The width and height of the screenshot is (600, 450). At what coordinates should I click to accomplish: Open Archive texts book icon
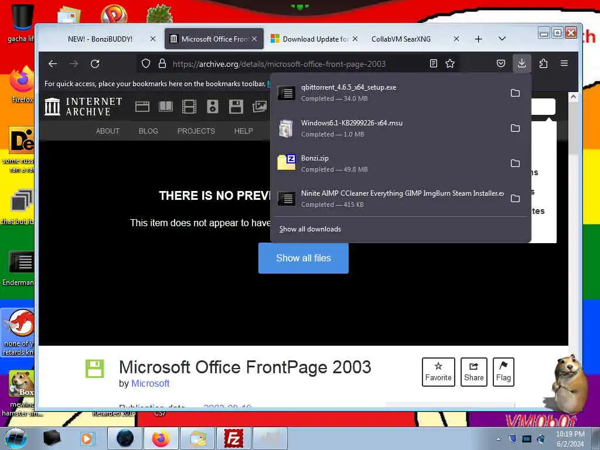coord(166,107)
